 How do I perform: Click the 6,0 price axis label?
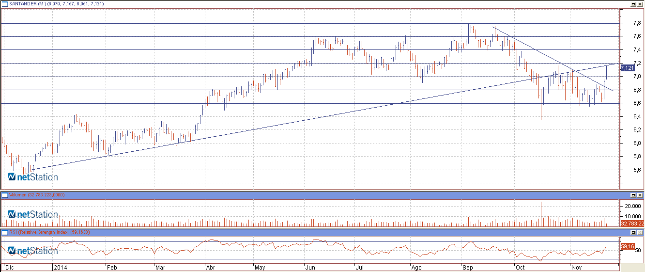pyautogui.click(x=637, y=144)
